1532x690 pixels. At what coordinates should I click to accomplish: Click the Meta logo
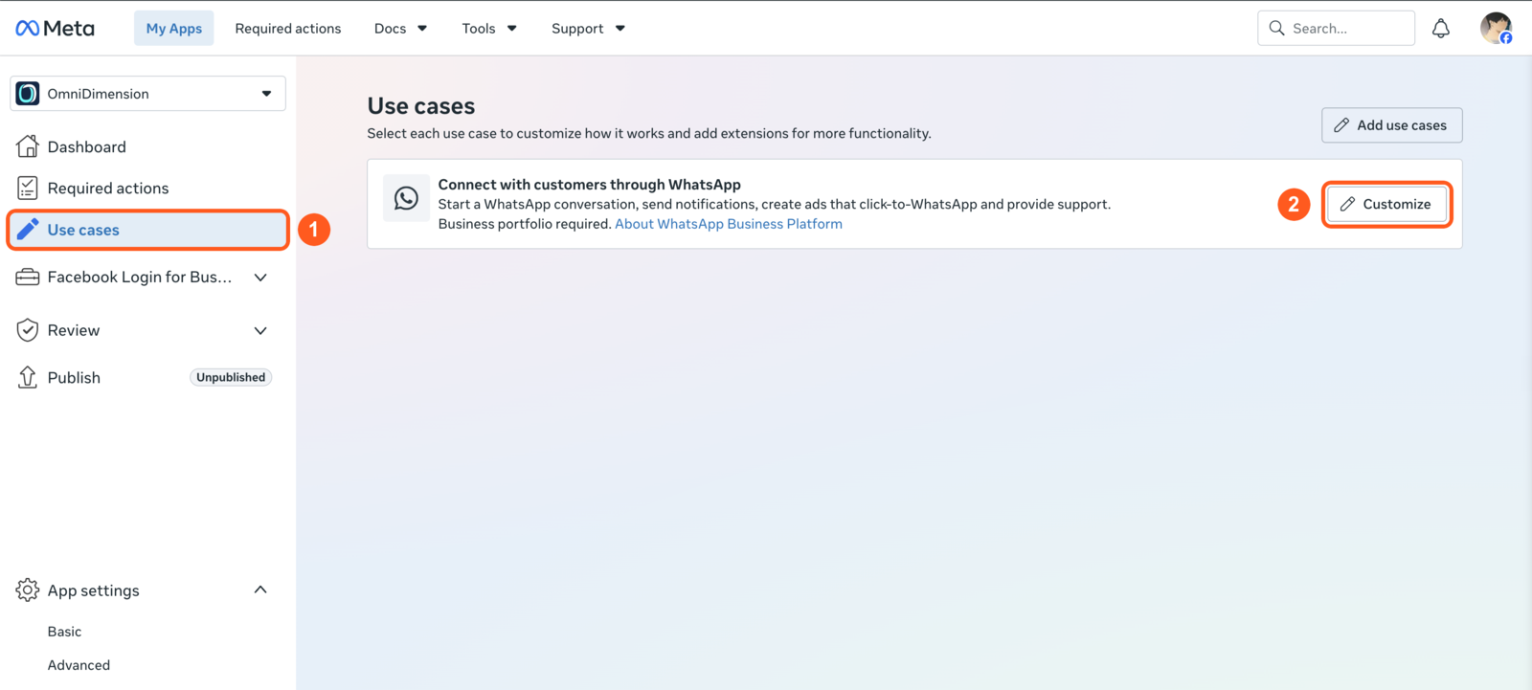coord(56,29)
